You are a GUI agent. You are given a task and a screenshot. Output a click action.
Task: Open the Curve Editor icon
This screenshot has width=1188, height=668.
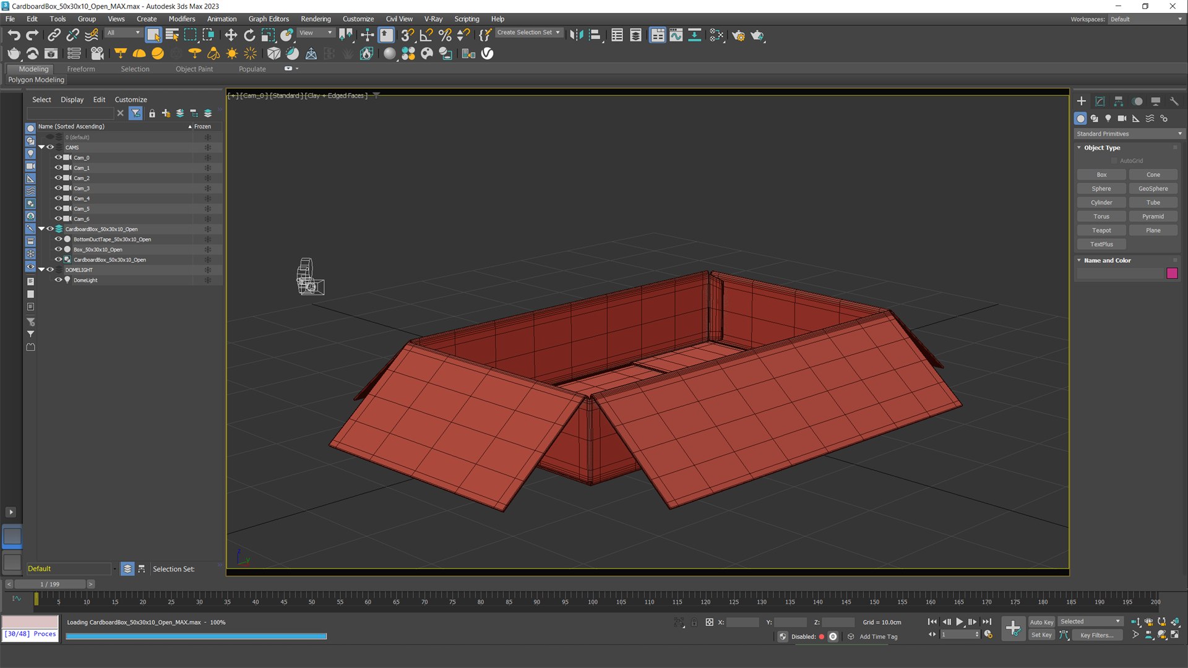click(x=676, y=35)
